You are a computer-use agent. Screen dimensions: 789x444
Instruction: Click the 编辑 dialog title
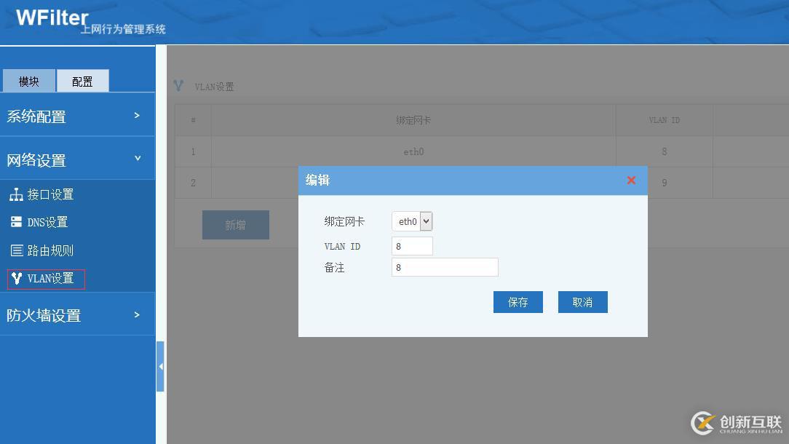click(x=317, y=181)
